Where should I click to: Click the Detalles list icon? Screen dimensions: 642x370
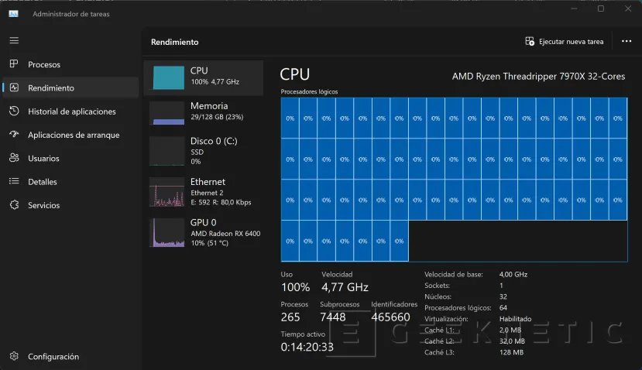coord(14,181)
